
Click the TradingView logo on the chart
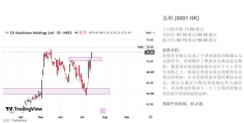tap(24, 109)
